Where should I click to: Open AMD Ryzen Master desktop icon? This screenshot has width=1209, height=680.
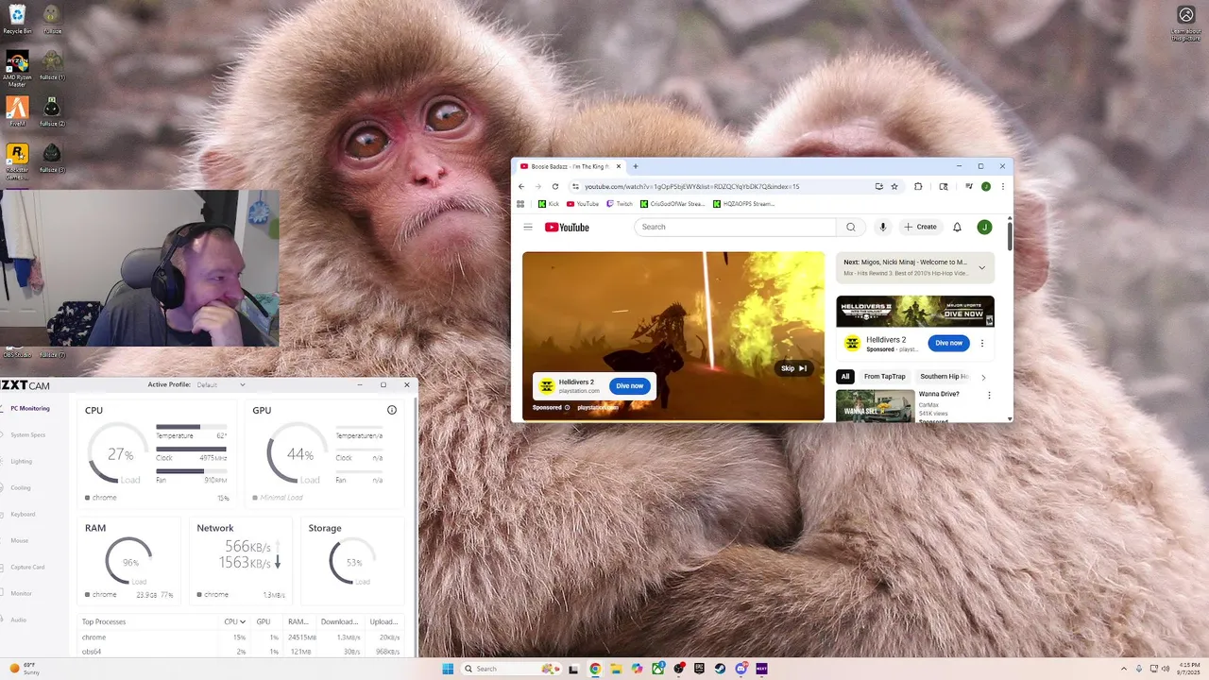pyautogui.click(x=17, y=68)
